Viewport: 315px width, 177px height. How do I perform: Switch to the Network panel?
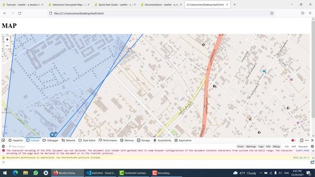(68, 140)
